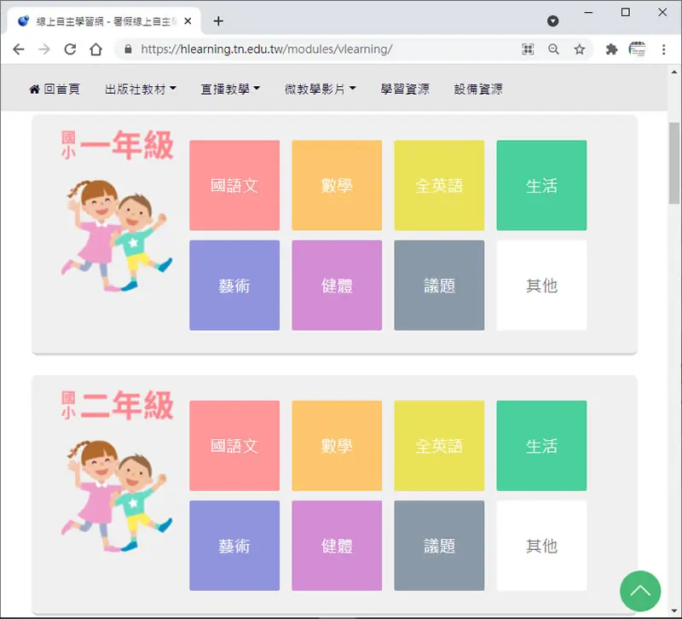
Task: Bookmark page with the star icon
Action: coord(579,49)
